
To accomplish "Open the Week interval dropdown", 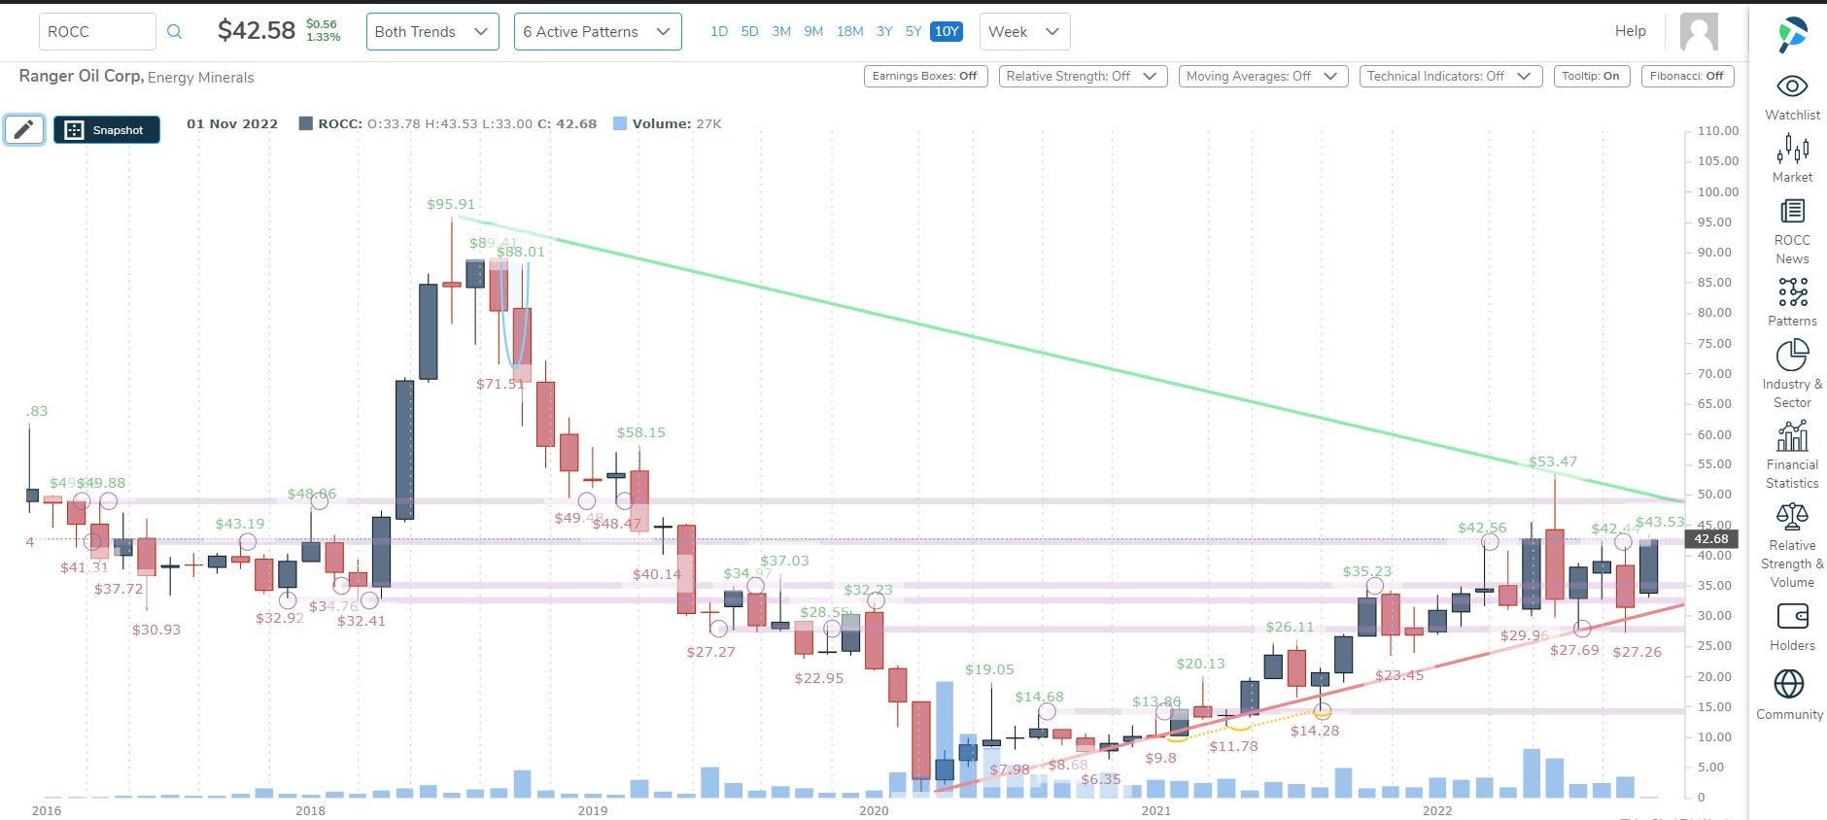I will click(x=1025, y=31).
